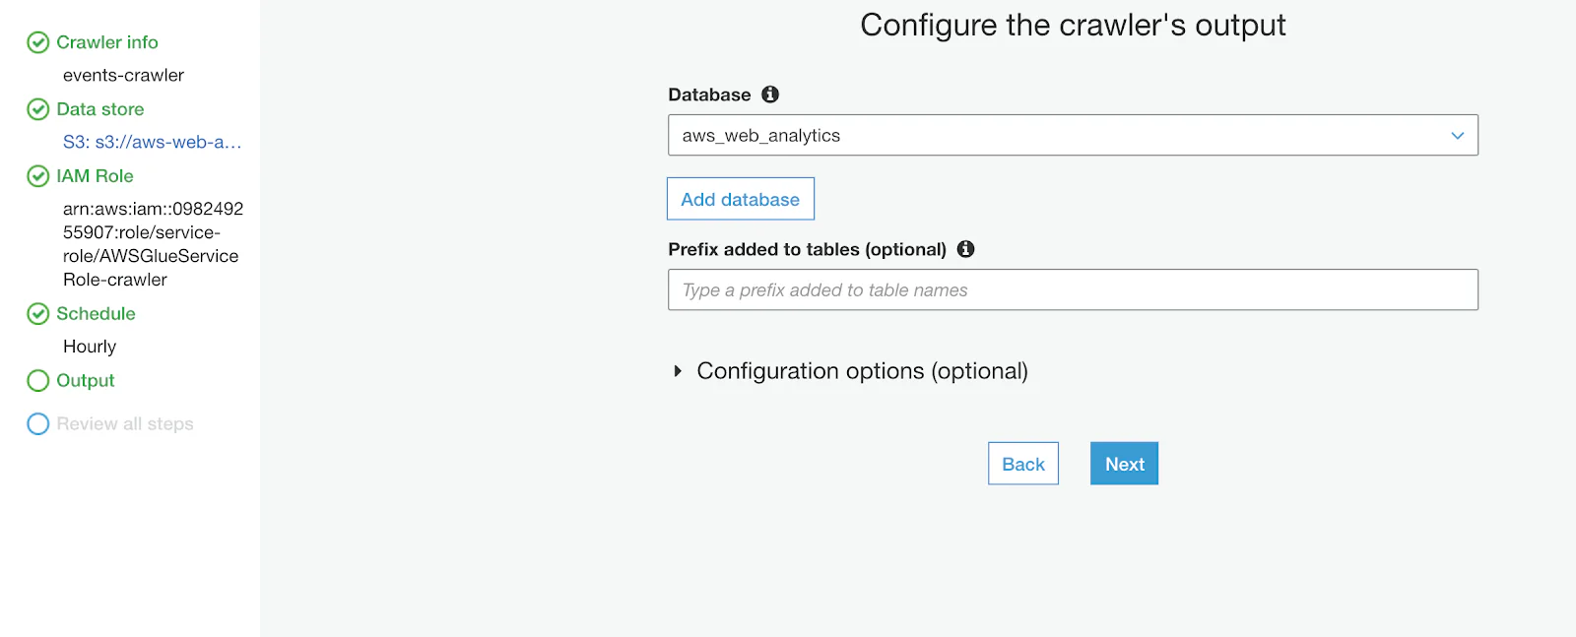1576x637 pixels.
Task: Click the Crawler info green checkmark icon
Action: (38, 42)
